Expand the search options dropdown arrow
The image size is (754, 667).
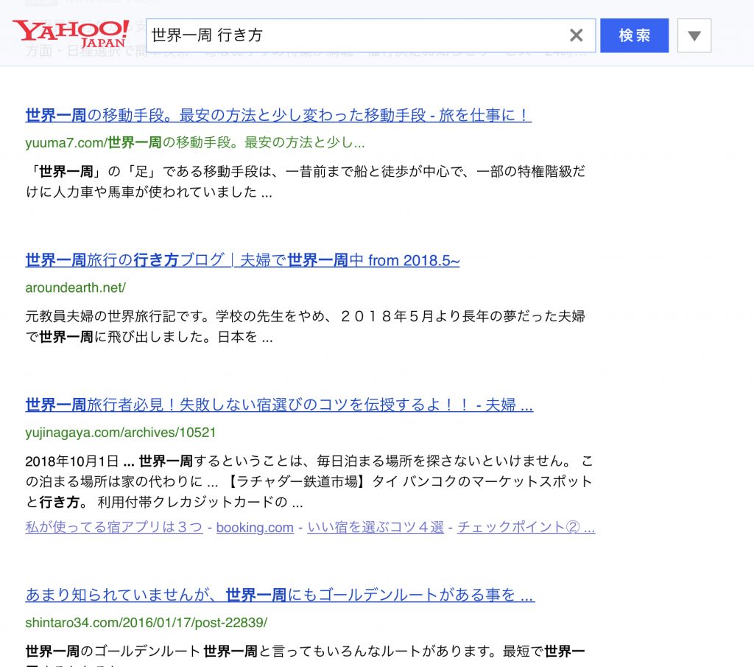(x=694, y=35)
